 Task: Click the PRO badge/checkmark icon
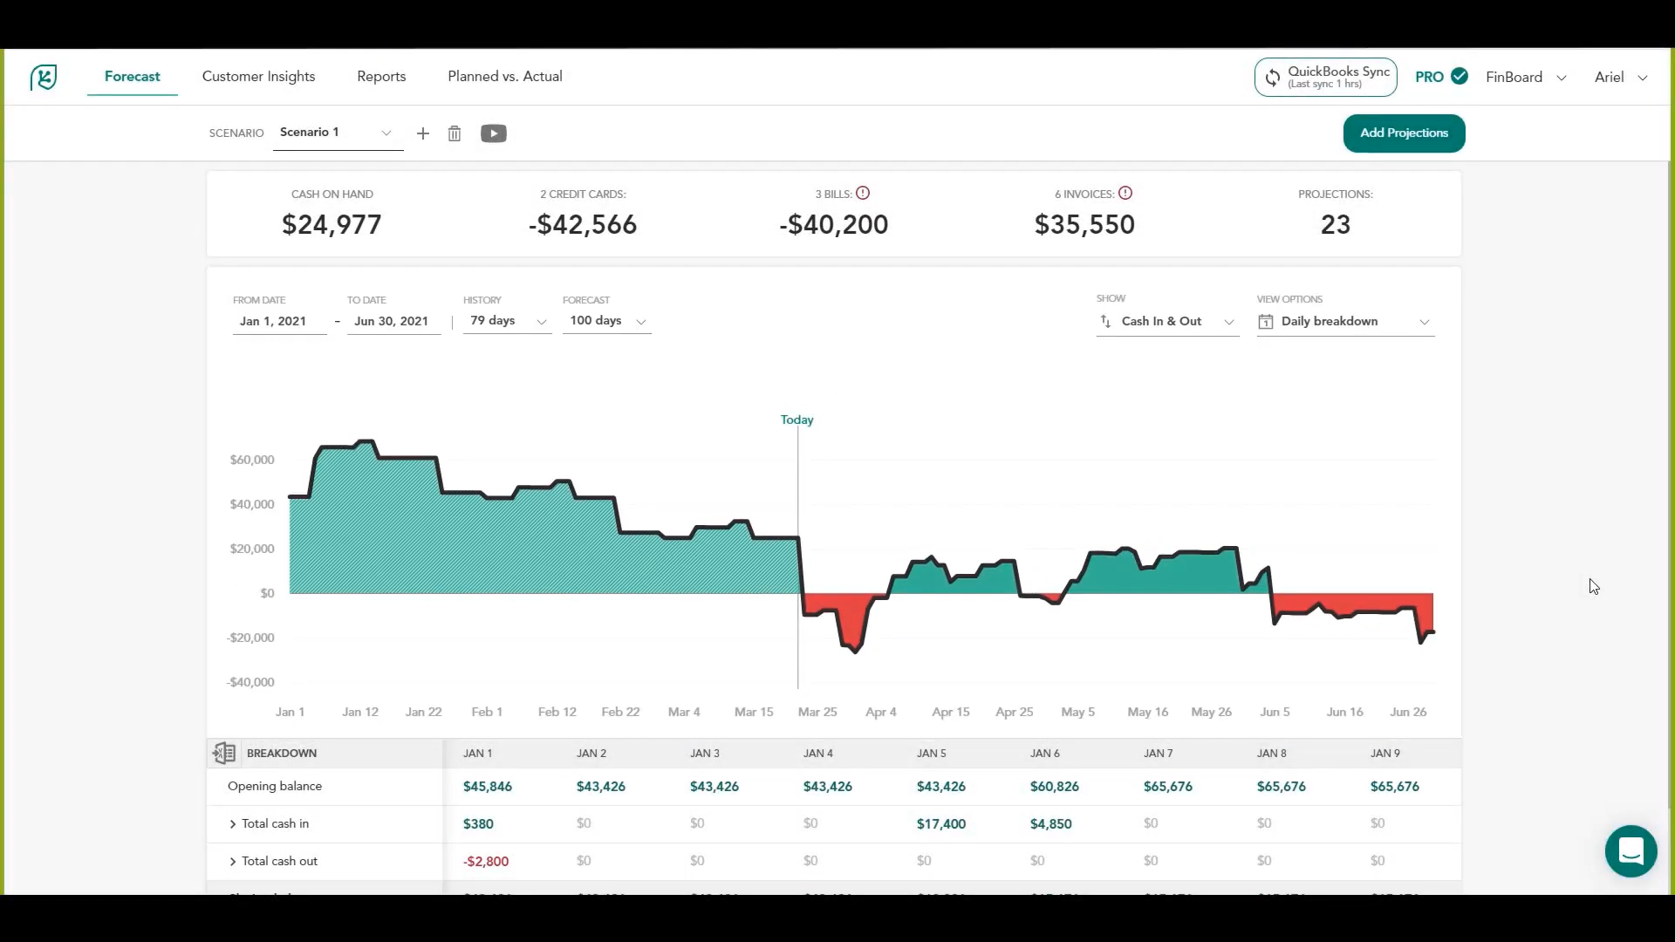1460,75
